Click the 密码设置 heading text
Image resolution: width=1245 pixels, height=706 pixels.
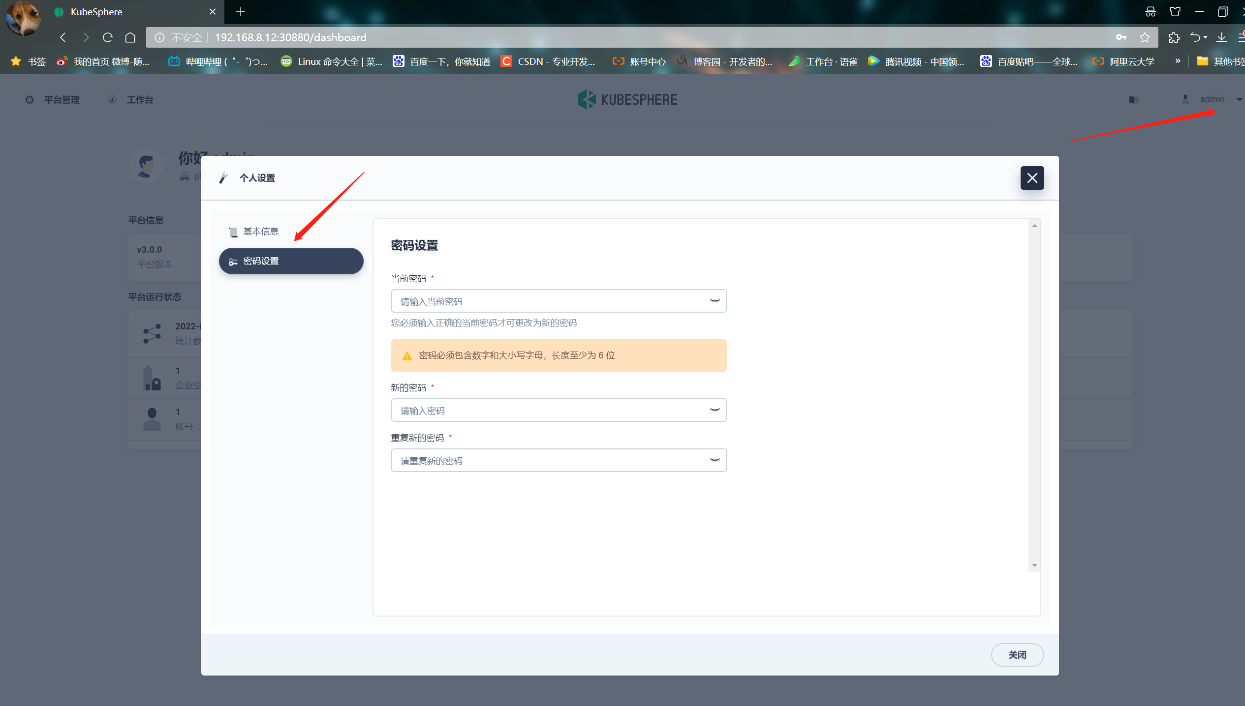pyautogui.click(x=414, y=245)
